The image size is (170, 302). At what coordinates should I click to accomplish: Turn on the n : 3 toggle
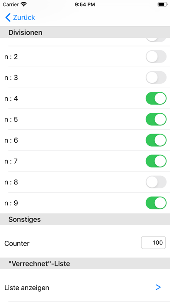pyautogui.click(x=156, y=77)
